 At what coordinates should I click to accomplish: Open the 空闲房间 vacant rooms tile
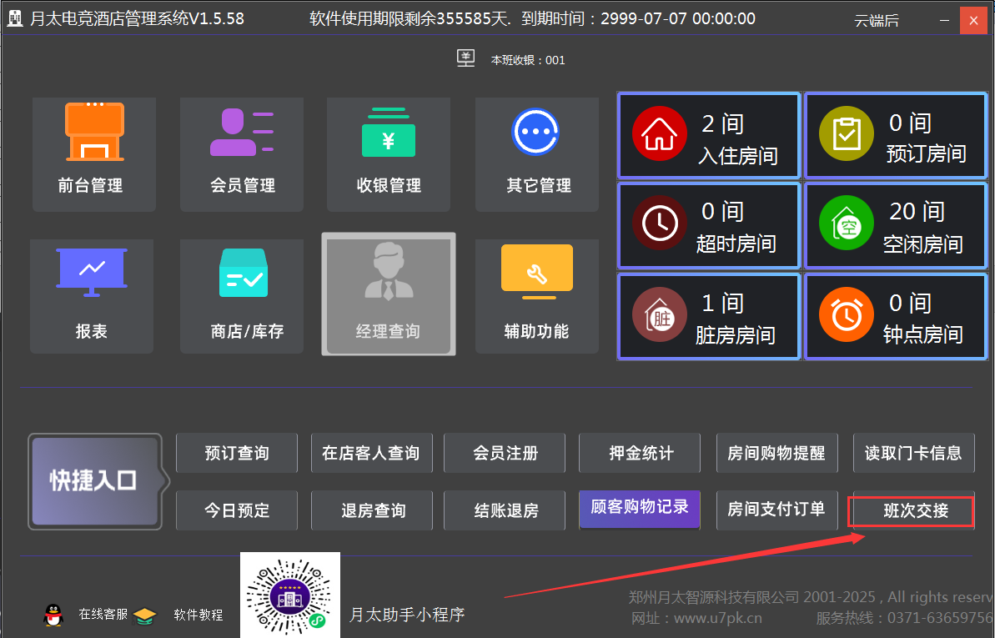coord(896,225)
